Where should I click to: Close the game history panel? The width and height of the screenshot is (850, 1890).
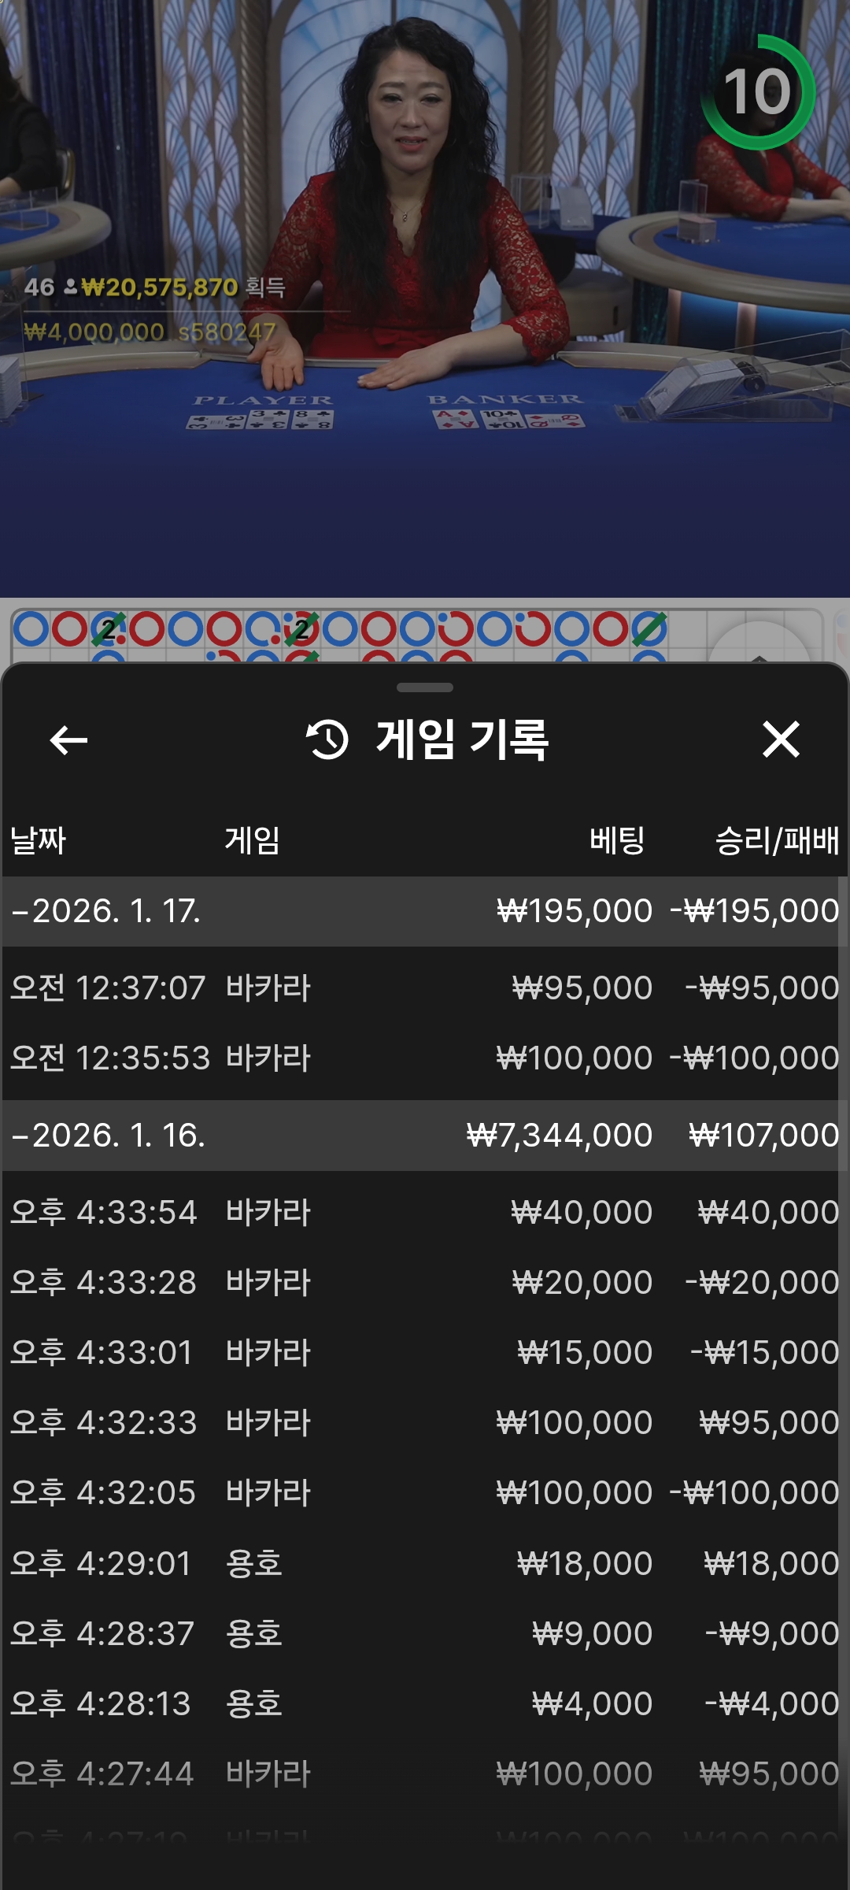click(781, 740)
